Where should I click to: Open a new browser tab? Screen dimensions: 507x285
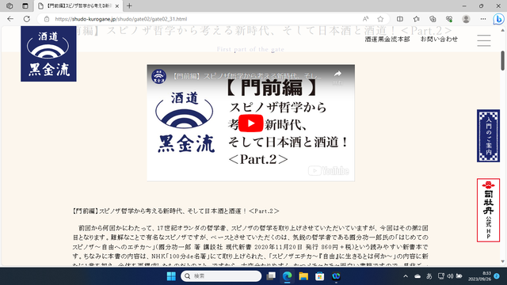129,6
